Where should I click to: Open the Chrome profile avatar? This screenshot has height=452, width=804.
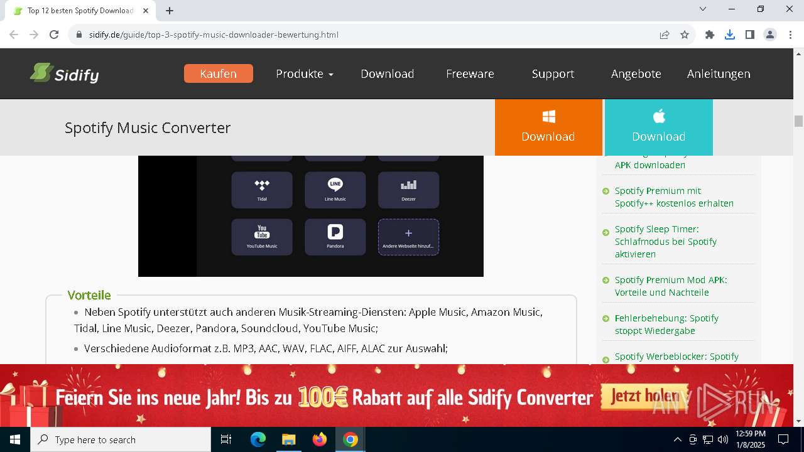(770, 35)
